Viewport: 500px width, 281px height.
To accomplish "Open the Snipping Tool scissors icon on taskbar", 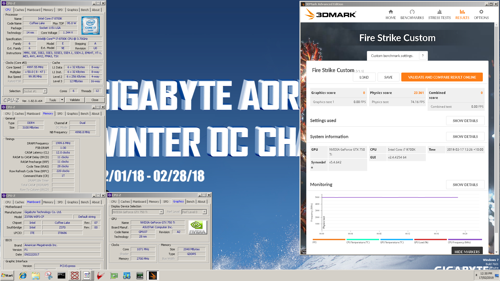I will pyautogui.click(x=49, y=276).
